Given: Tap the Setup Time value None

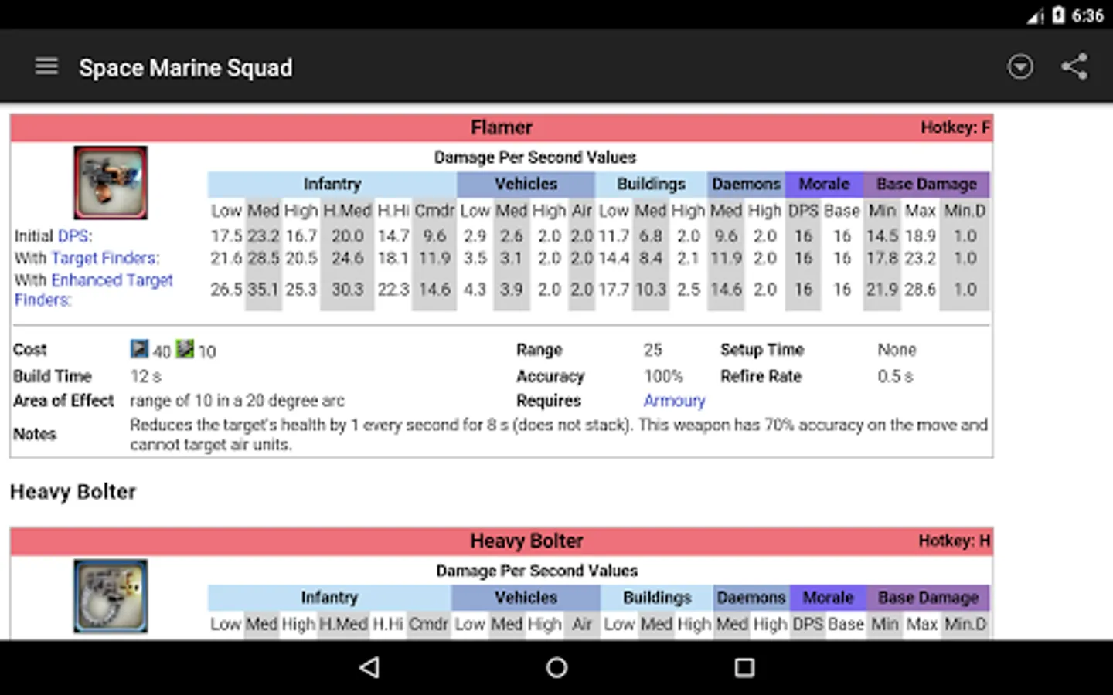Looking at the screenshot, I should [897, 350].
